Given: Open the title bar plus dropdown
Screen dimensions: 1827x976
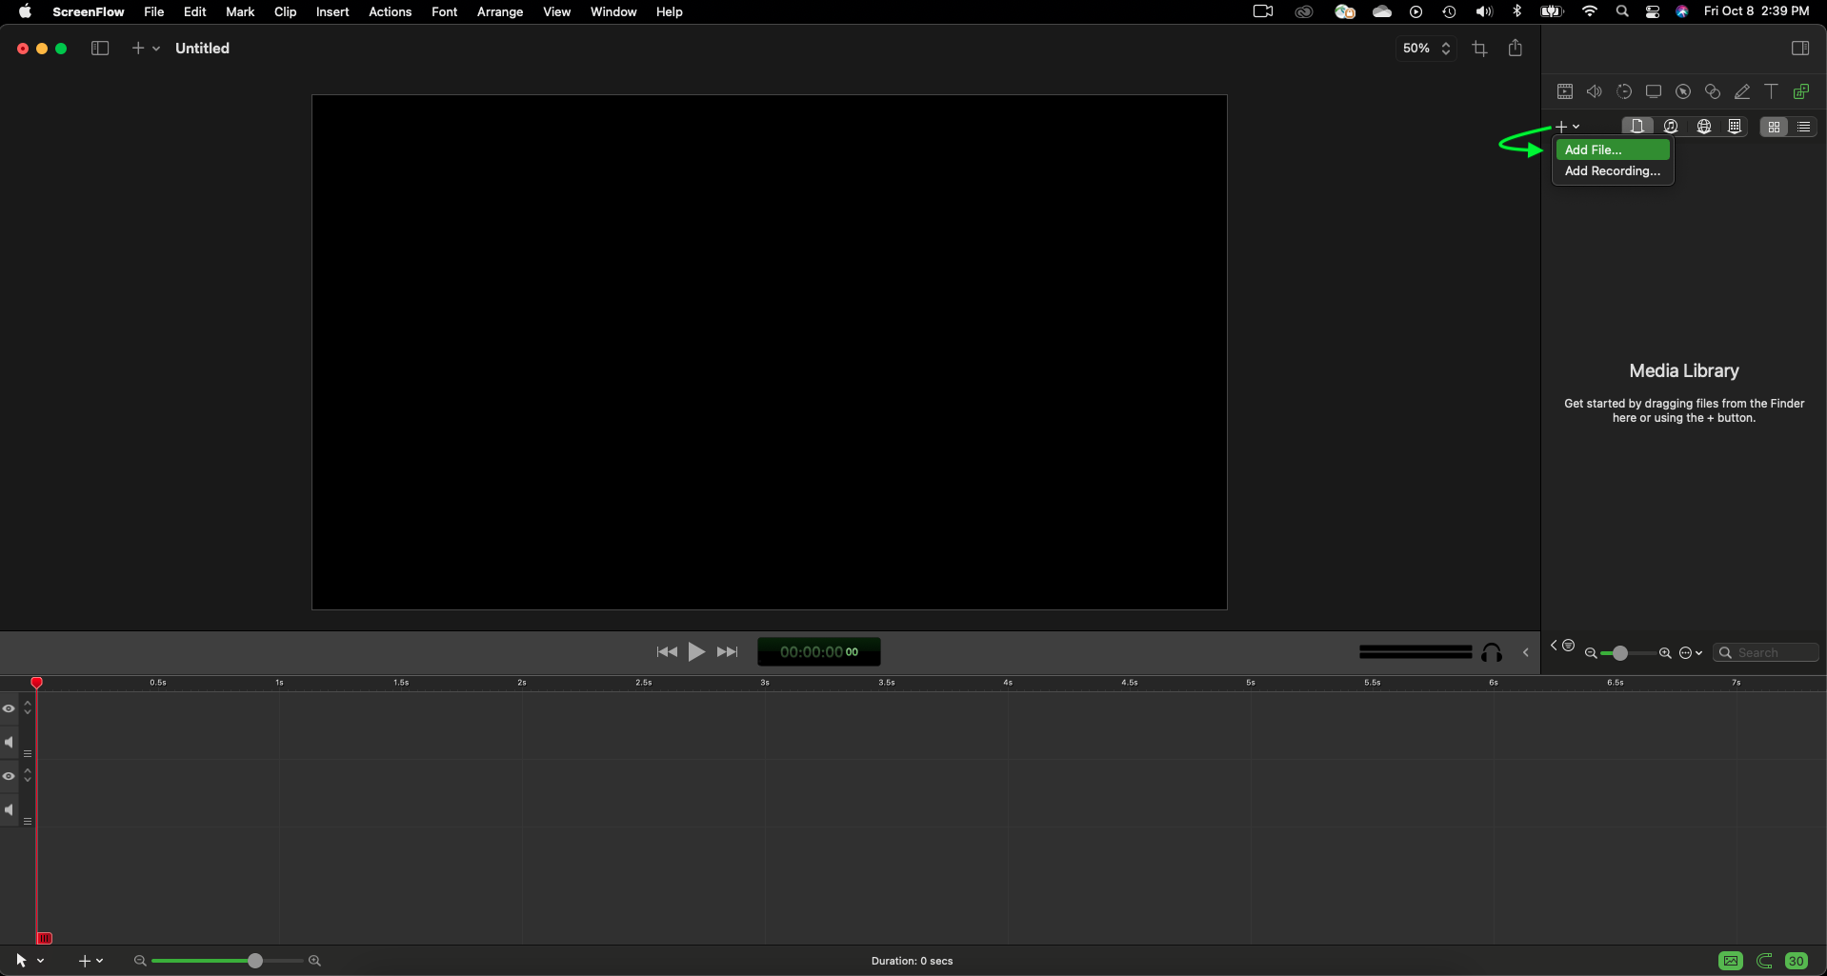Looking at the screenshot, I should tap(146, 49).
